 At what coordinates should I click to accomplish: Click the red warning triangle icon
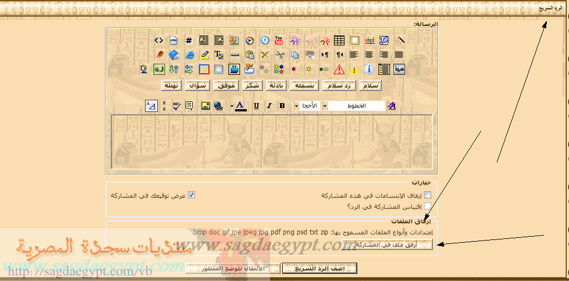pos(339,69)
